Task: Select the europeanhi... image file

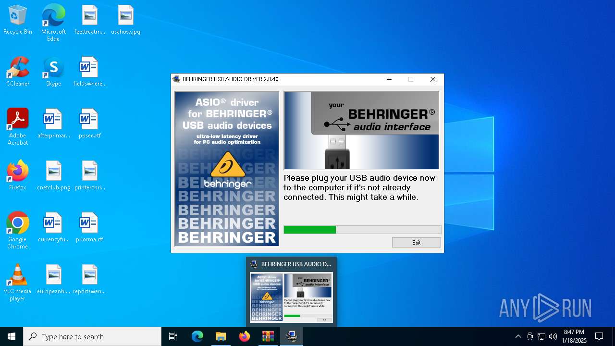Action: pos(53,280)
